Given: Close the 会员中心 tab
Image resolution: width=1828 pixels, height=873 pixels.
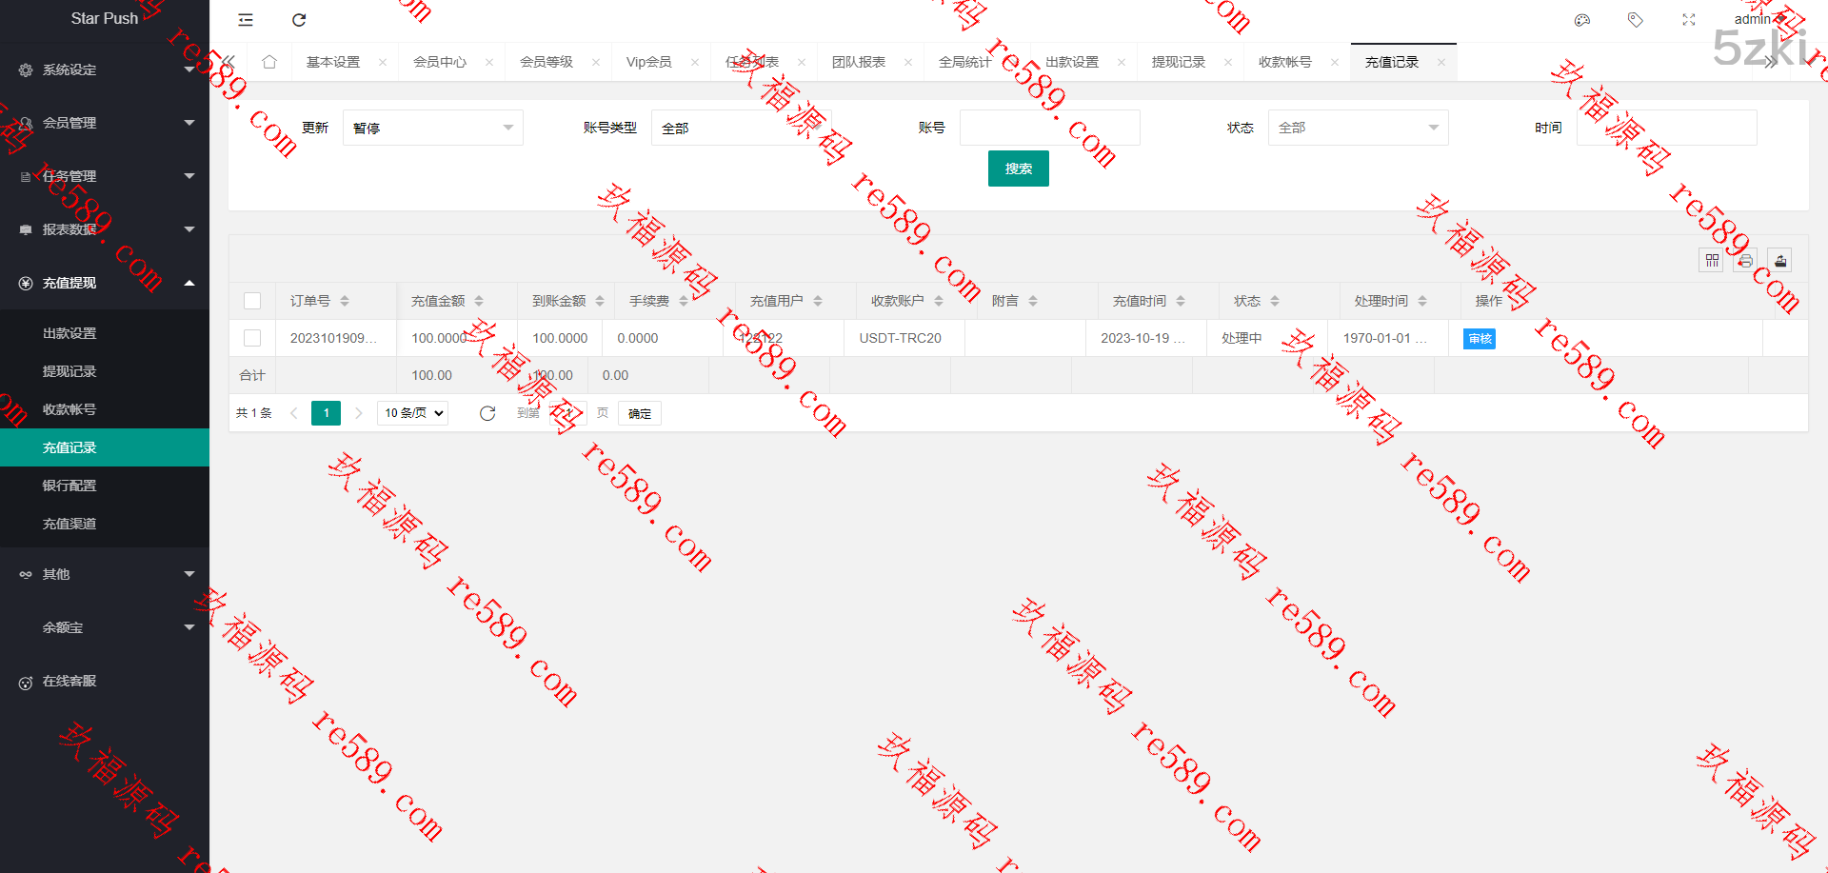Looking at the screenshot, I should click(489, 62).
